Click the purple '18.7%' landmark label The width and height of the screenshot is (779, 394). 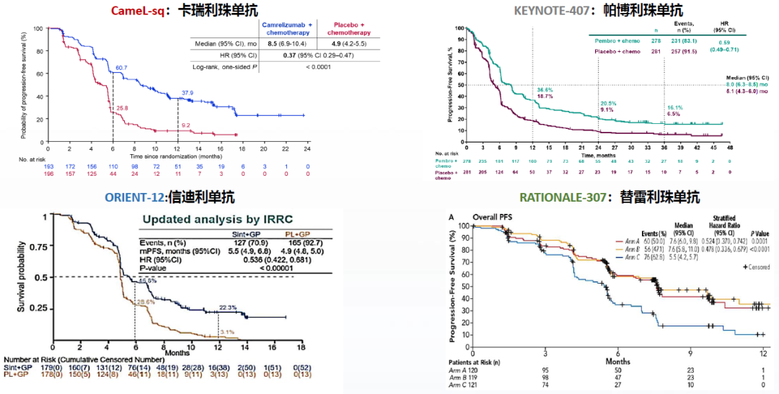(x=545, y=96)
